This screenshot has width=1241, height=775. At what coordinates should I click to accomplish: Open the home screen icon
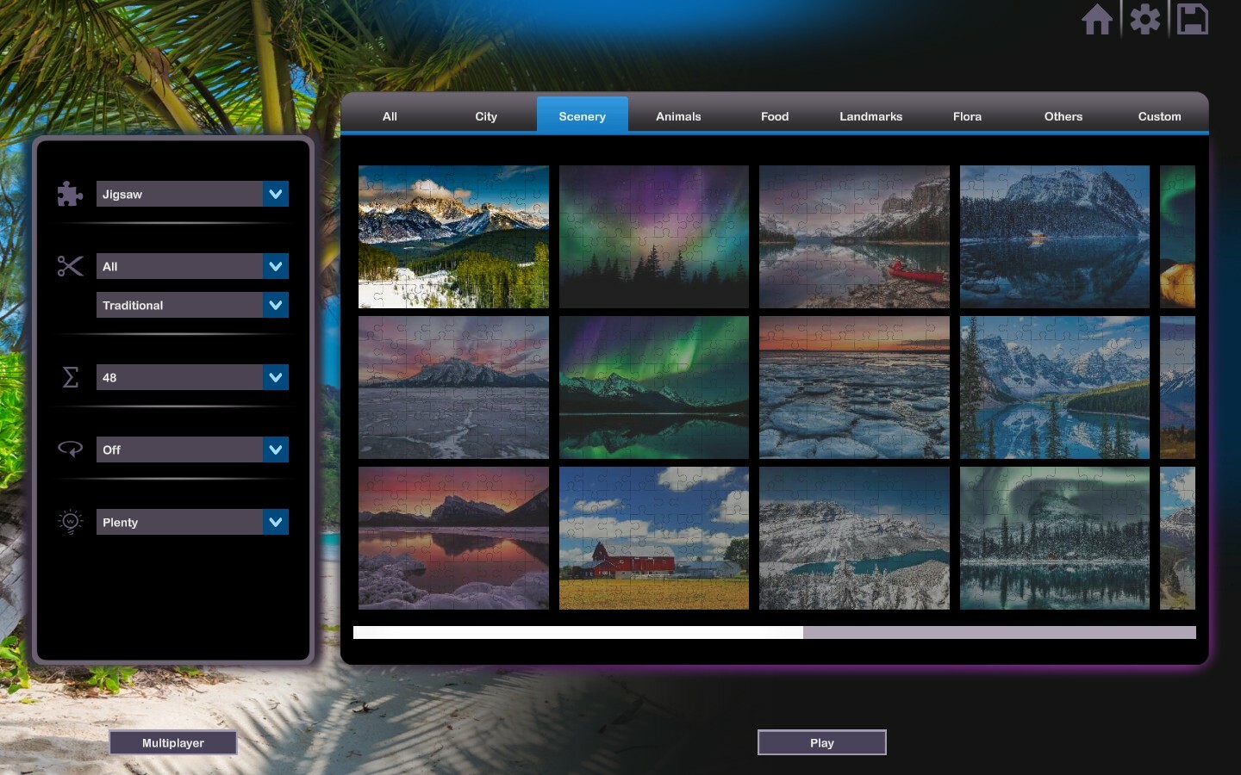(x=1097, y=19)
